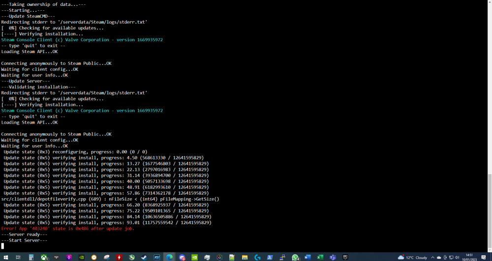Click the progress 57.86 update line
Image resolution: width=492 pixels, height=261 pixels.
[x=106, y=193]
